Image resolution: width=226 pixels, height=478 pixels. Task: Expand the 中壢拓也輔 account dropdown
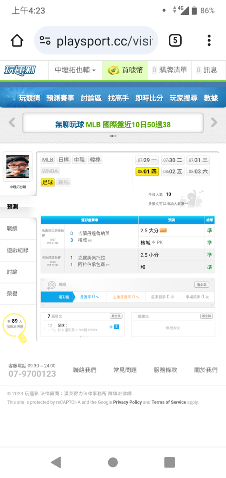[x=75, y=70]
